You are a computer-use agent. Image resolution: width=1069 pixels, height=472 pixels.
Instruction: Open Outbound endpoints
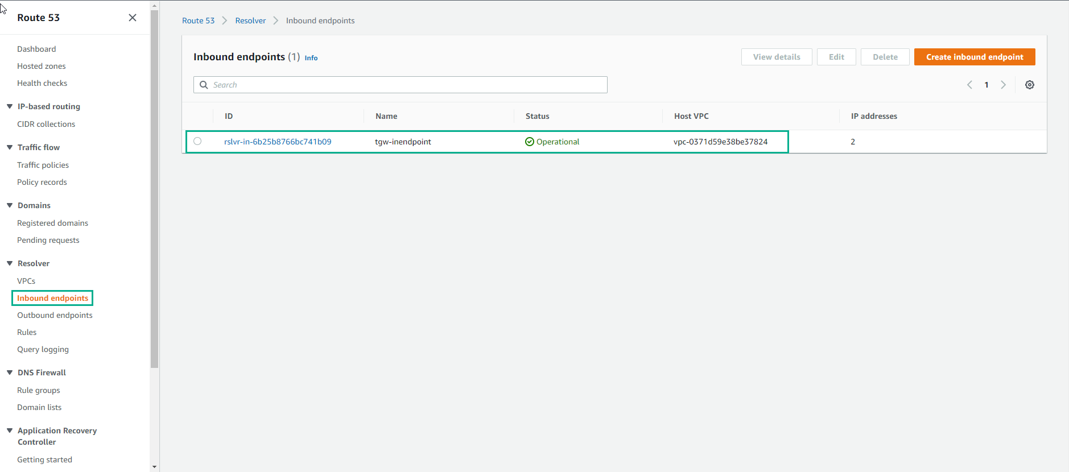click(x=55, y=315)
